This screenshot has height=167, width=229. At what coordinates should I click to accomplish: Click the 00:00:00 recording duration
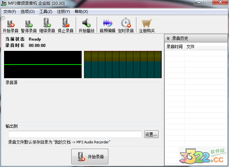(37, 45)
